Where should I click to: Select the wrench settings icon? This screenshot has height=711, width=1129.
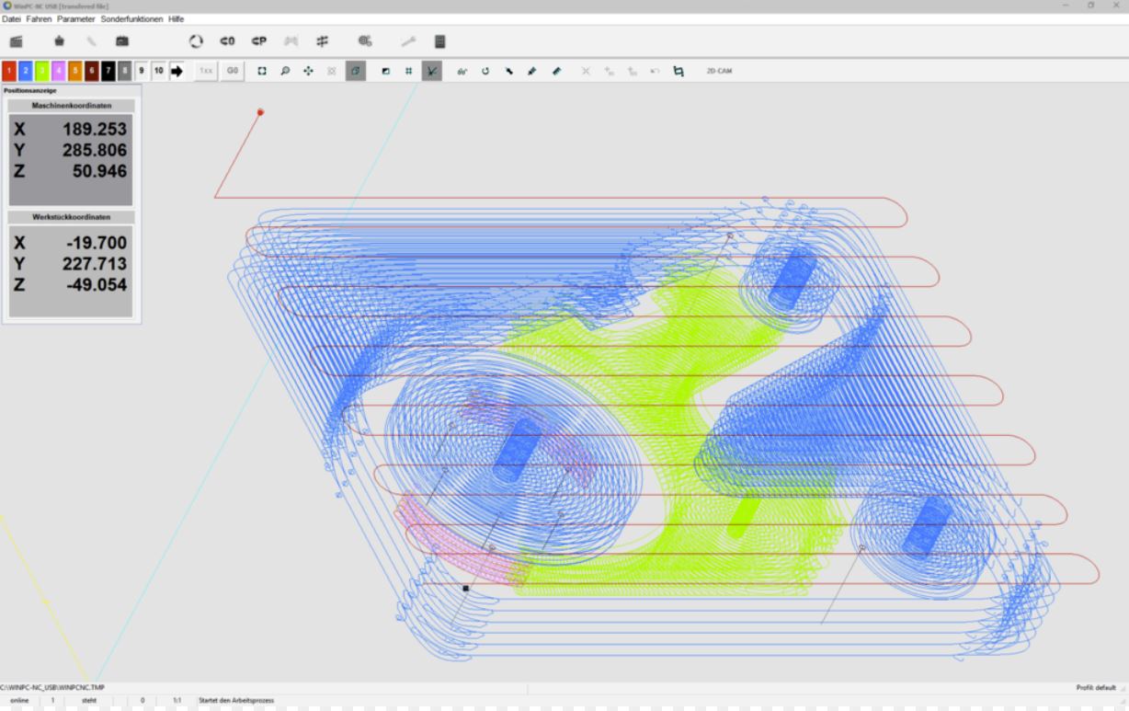click(410, 40)
